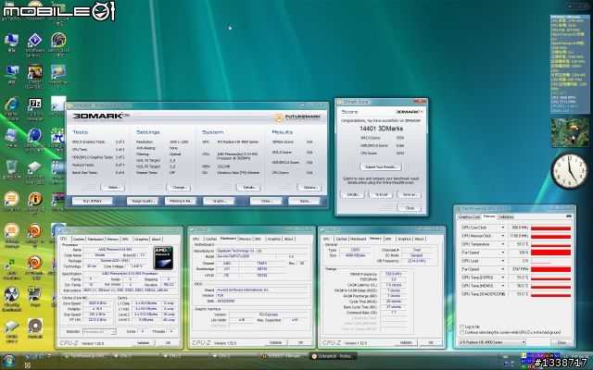Enable the Log to file checkbox

(463, 327)
